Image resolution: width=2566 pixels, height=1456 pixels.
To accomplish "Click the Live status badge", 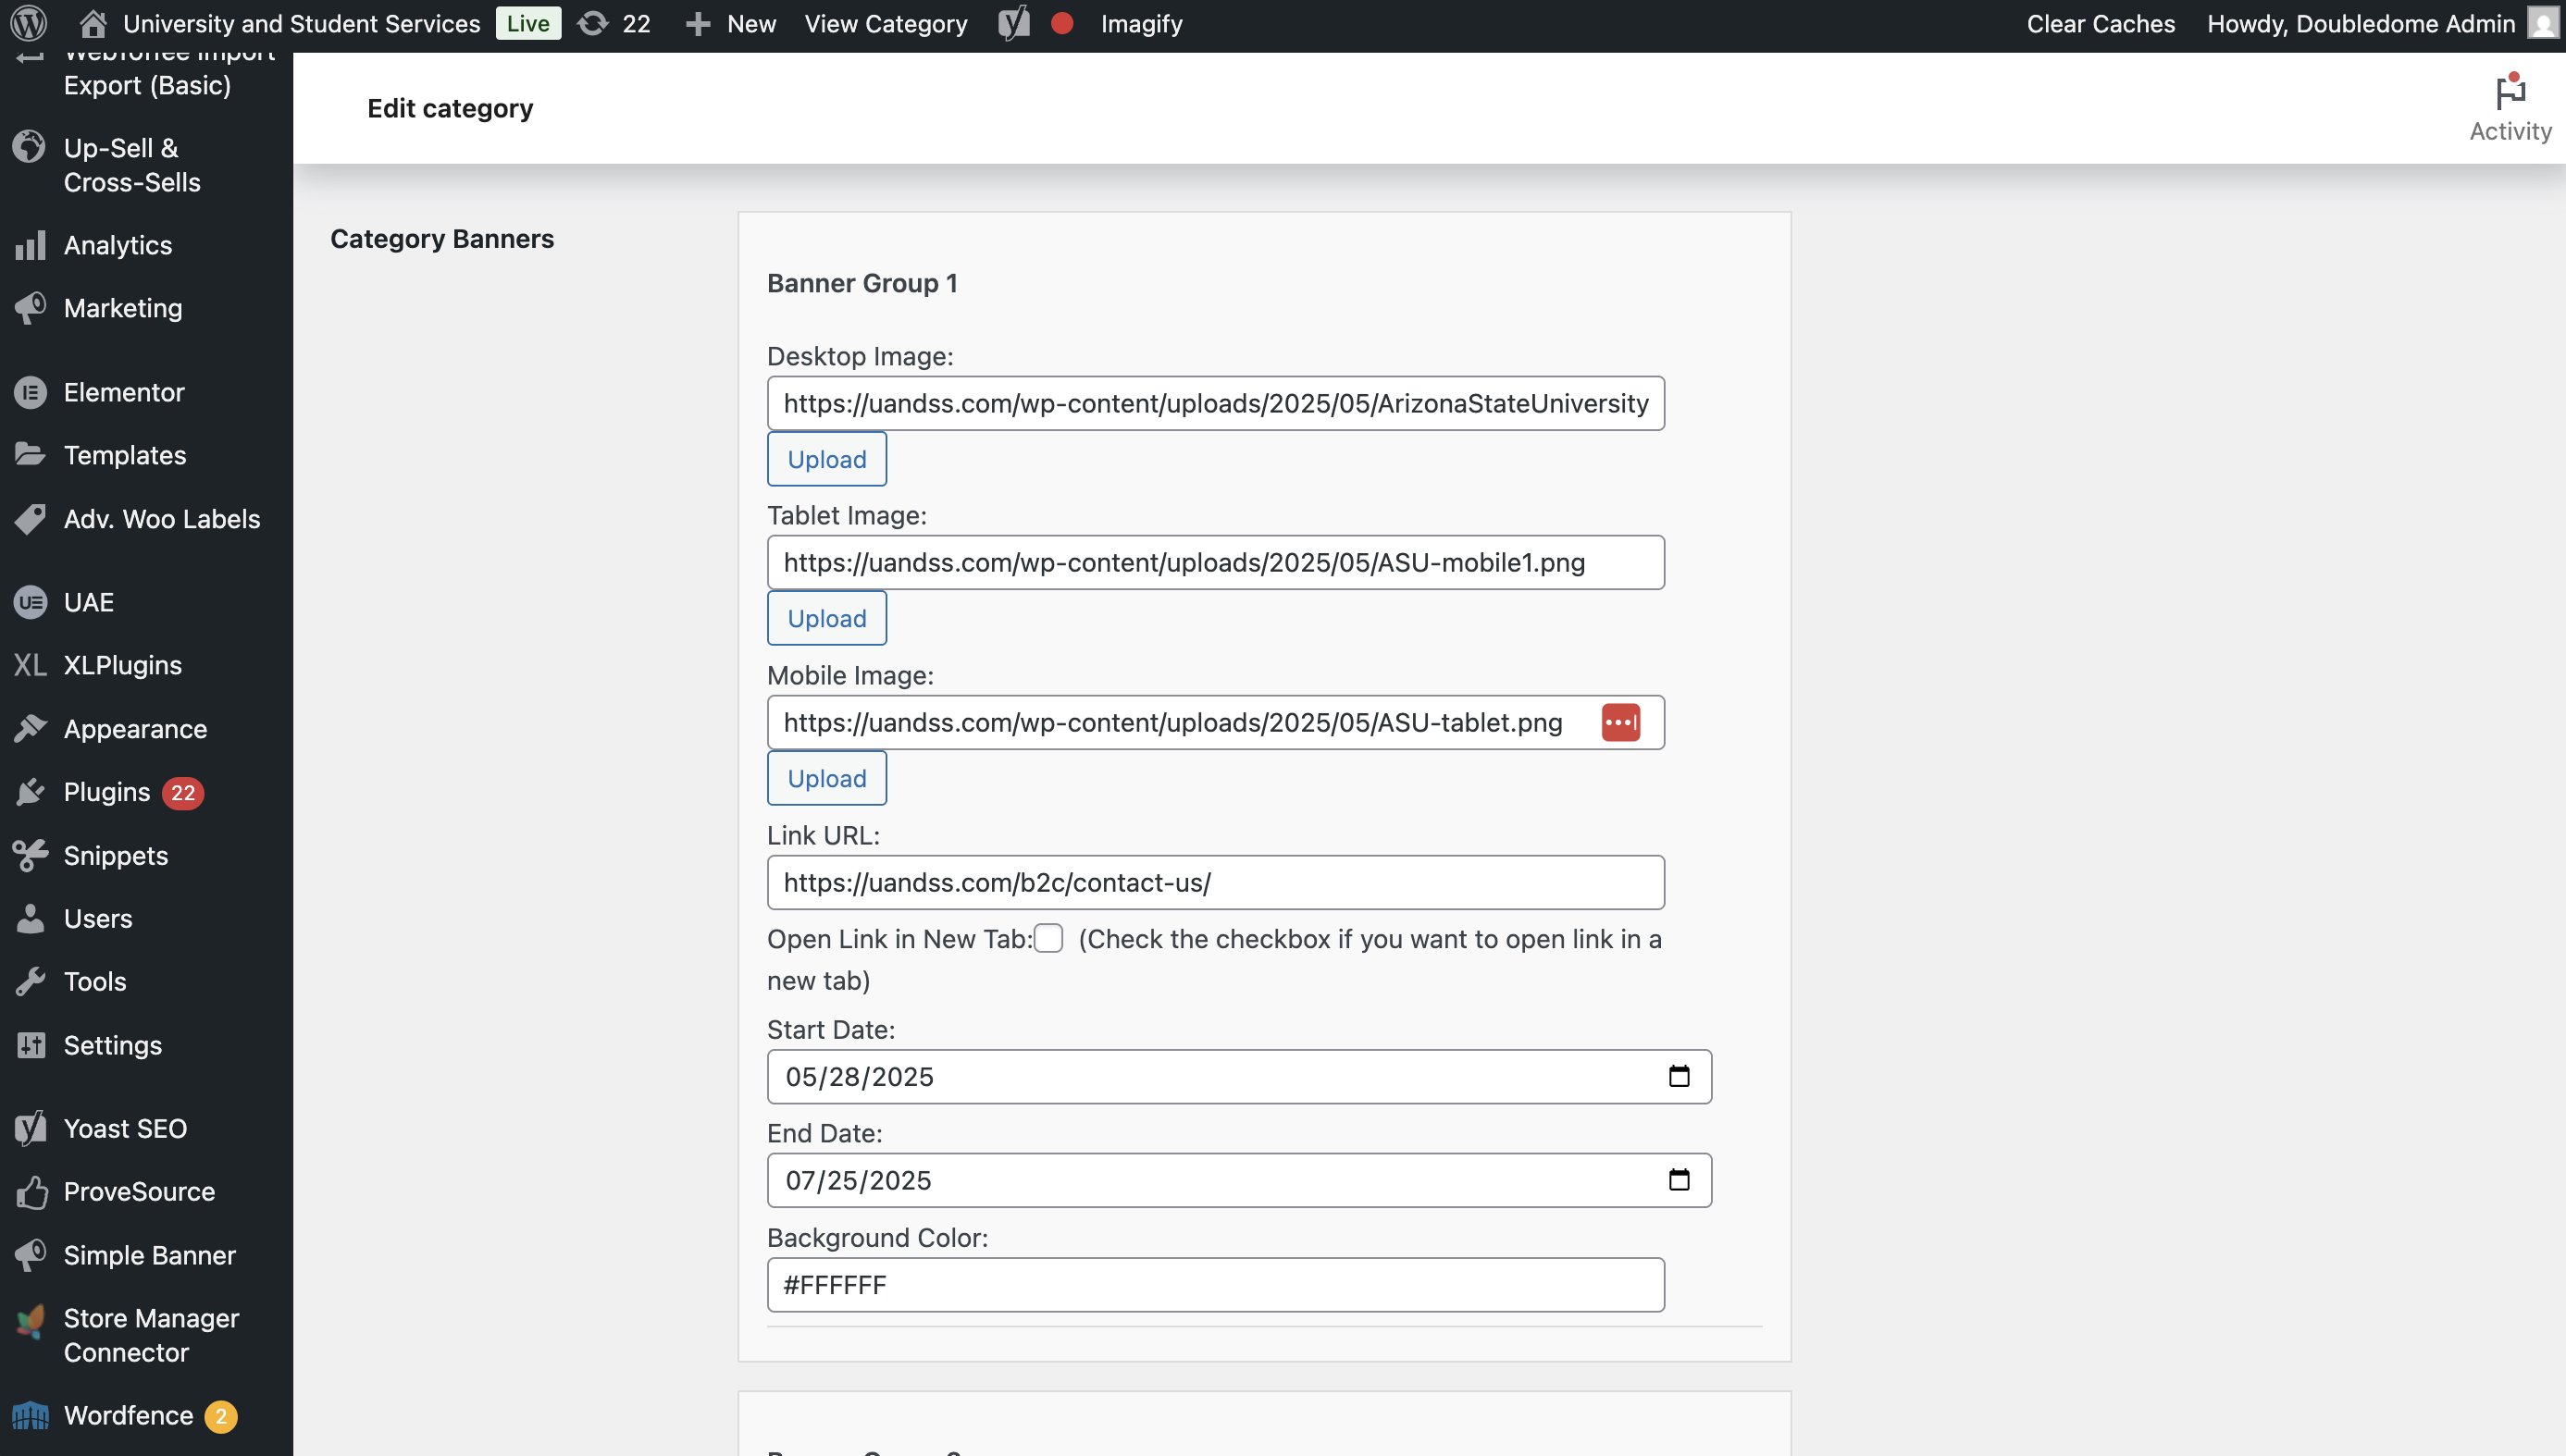I will click(x=527, y=23).
